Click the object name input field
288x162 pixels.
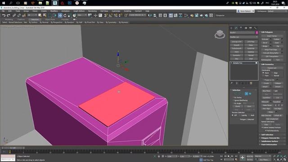243,33
